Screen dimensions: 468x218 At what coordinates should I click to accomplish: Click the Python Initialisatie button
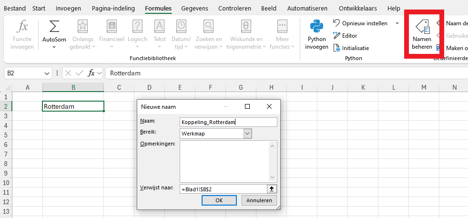click(351, 48)
